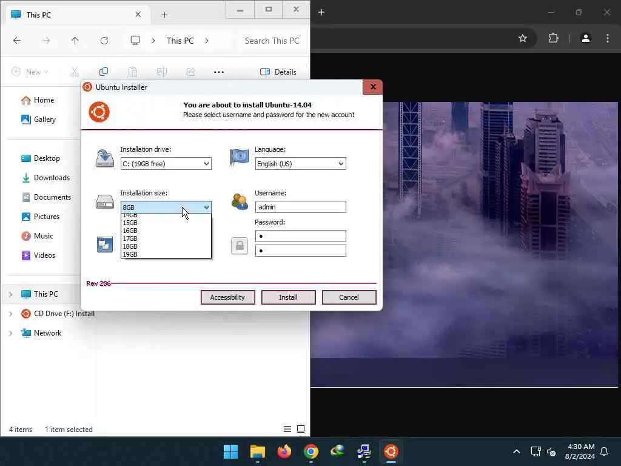The image size is (621, 466).
Task: Open browser profile icon
Action: [x=586, y=38]
